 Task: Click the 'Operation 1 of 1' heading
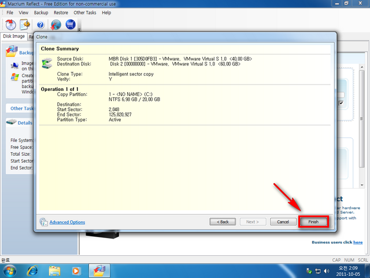[60, 89]
